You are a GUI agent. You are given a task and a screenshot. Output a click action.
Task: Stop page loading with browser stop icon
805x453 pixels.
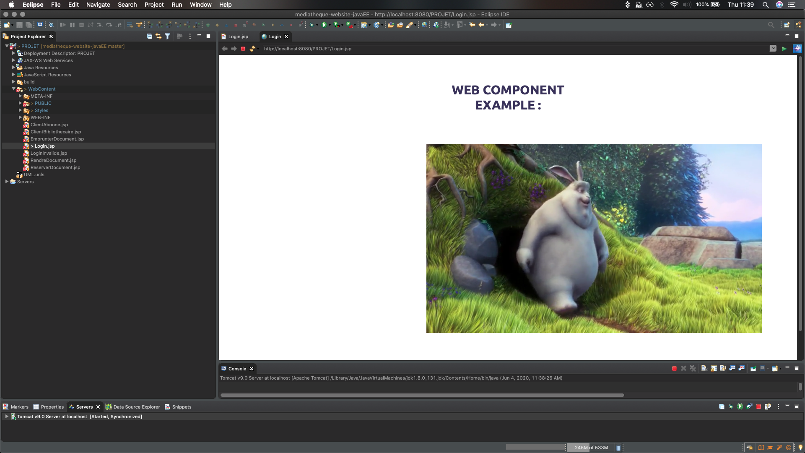(243, 49)
